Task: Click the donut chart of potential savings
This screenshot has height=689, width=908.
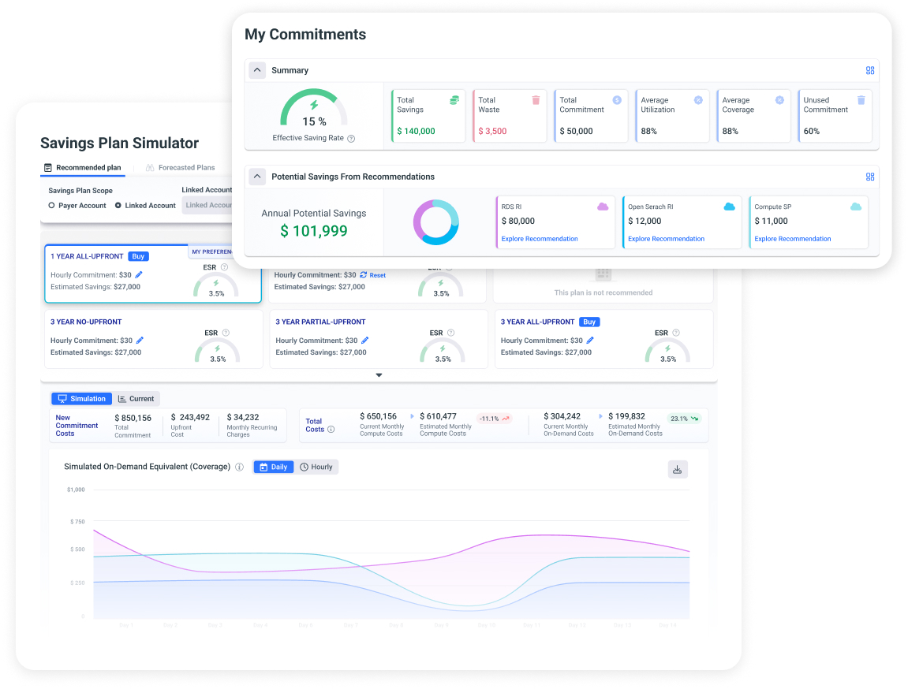Action: (x=436, y=222)
